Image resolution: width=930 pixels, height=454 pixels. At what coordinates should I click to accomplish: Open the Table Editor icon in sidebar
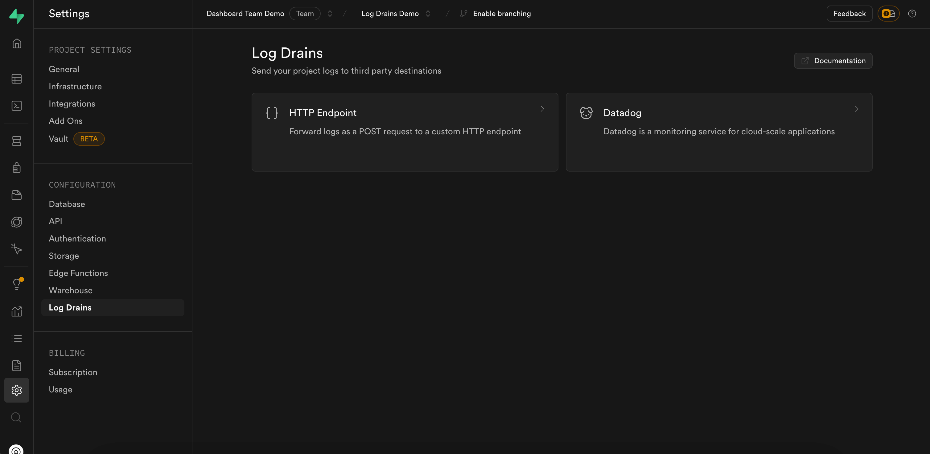(x=17, y=79)
